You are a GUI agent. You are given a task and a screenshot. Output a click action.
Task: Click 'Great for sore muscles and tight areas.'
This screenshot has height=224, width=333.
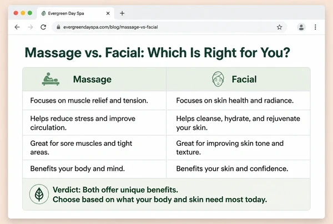click(x=81, y=147)
